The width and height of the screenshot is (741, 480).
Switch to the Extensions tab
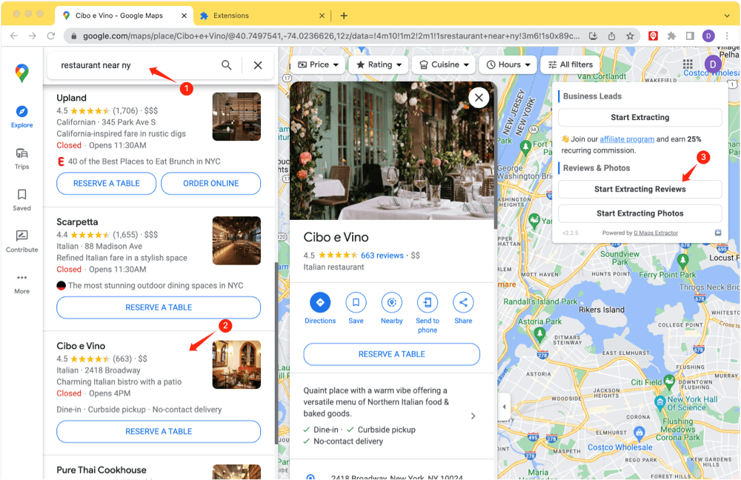point(262,16)
